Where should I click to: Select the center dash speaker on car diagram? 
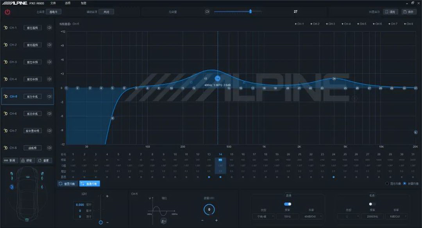[28, 177]
